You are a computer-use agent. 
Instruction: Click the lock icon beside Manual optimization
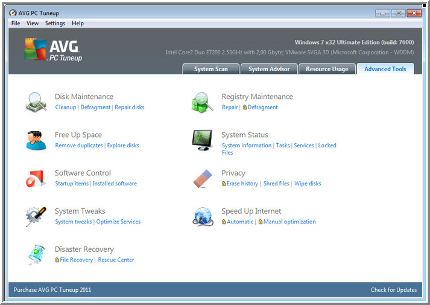[x=261, y=222]
